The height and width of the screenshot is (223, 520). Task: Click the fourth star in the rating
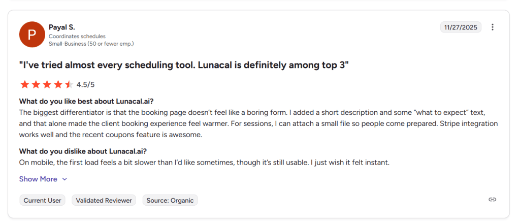[58, 84]
